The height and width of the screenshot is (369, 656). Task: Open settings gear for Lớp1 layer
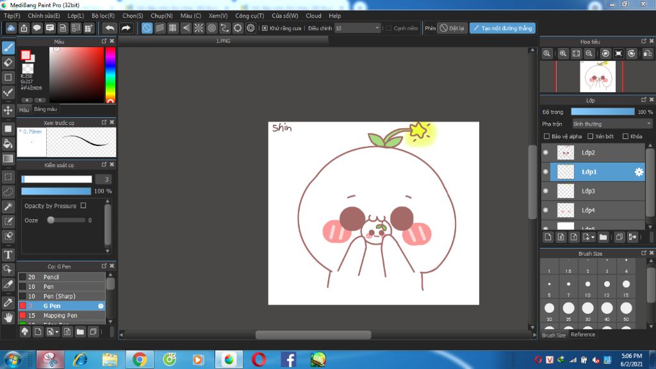[639, 172]
